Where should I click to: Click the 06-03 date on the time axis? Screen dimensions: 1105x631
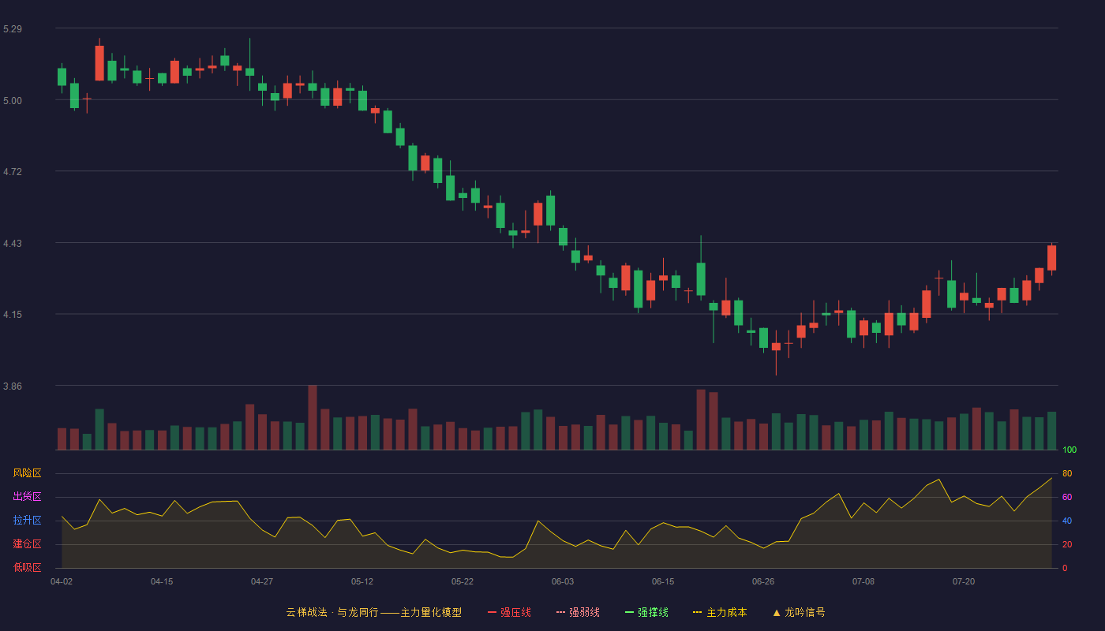563,581
